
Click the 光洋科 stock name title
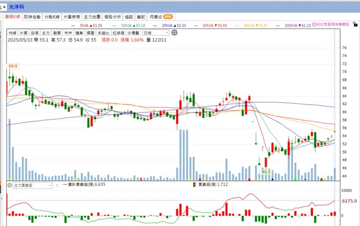[x=17, y=7]
